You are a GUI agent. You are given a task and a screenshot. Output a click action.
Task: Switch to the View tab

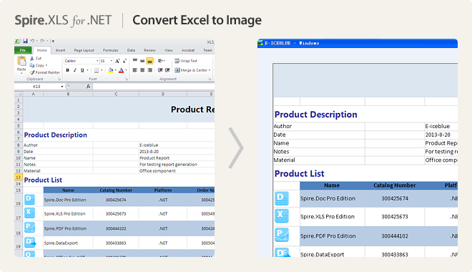169,50
